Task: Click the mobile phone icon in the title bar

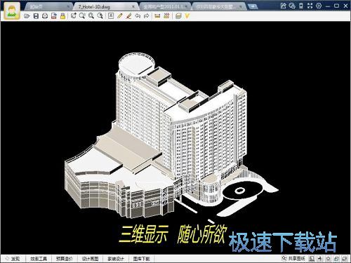Action: (301, 6)
